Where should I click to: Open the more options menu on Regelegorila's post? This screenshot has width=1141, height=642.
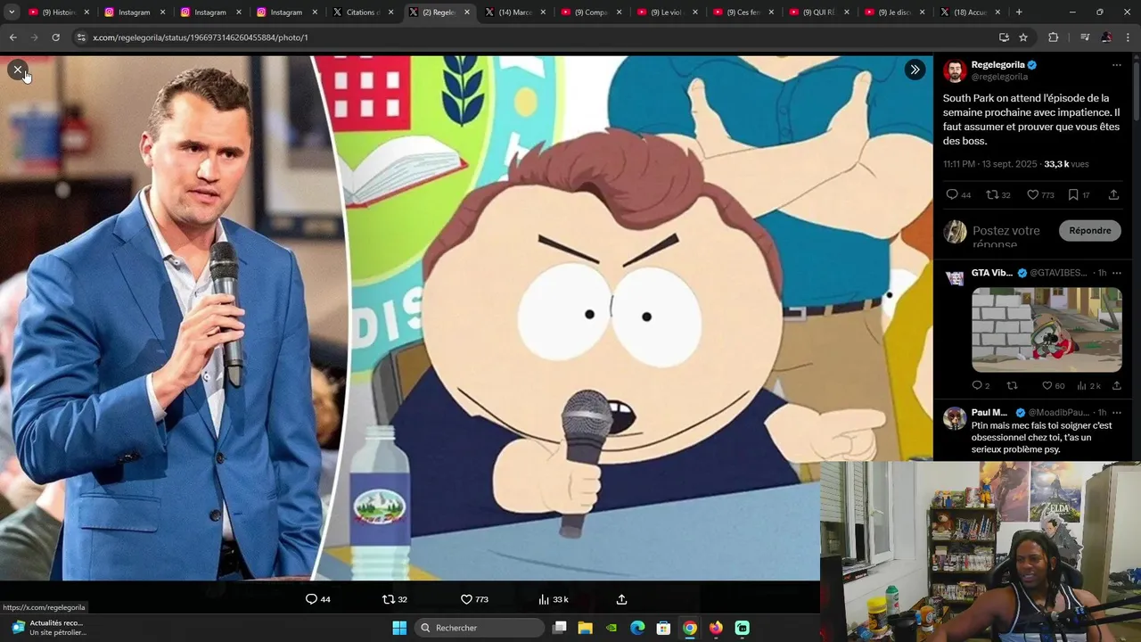pos(1116,65)
